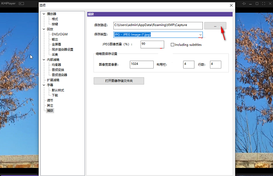
Task: Collapse the 播放器 tree node
Action: pos(44,14)
